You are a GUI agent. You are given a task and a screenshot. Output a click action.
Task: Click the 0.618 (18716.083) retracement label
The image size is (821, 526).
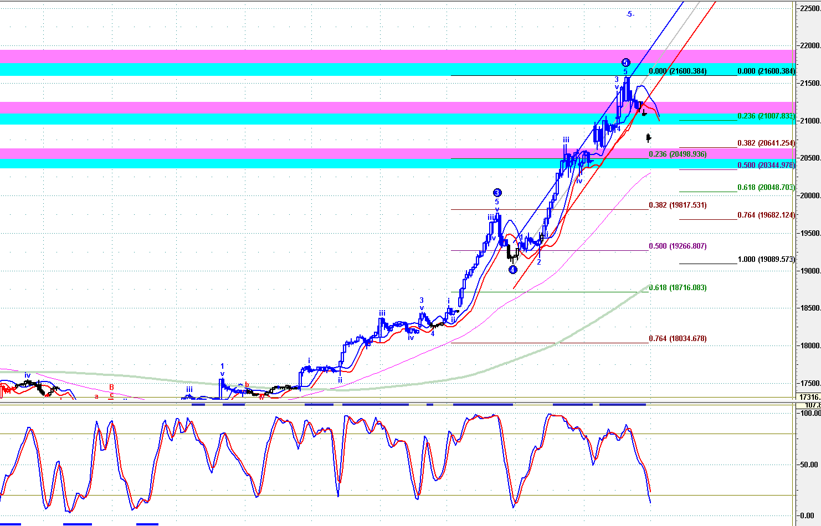tap(678, 287)
